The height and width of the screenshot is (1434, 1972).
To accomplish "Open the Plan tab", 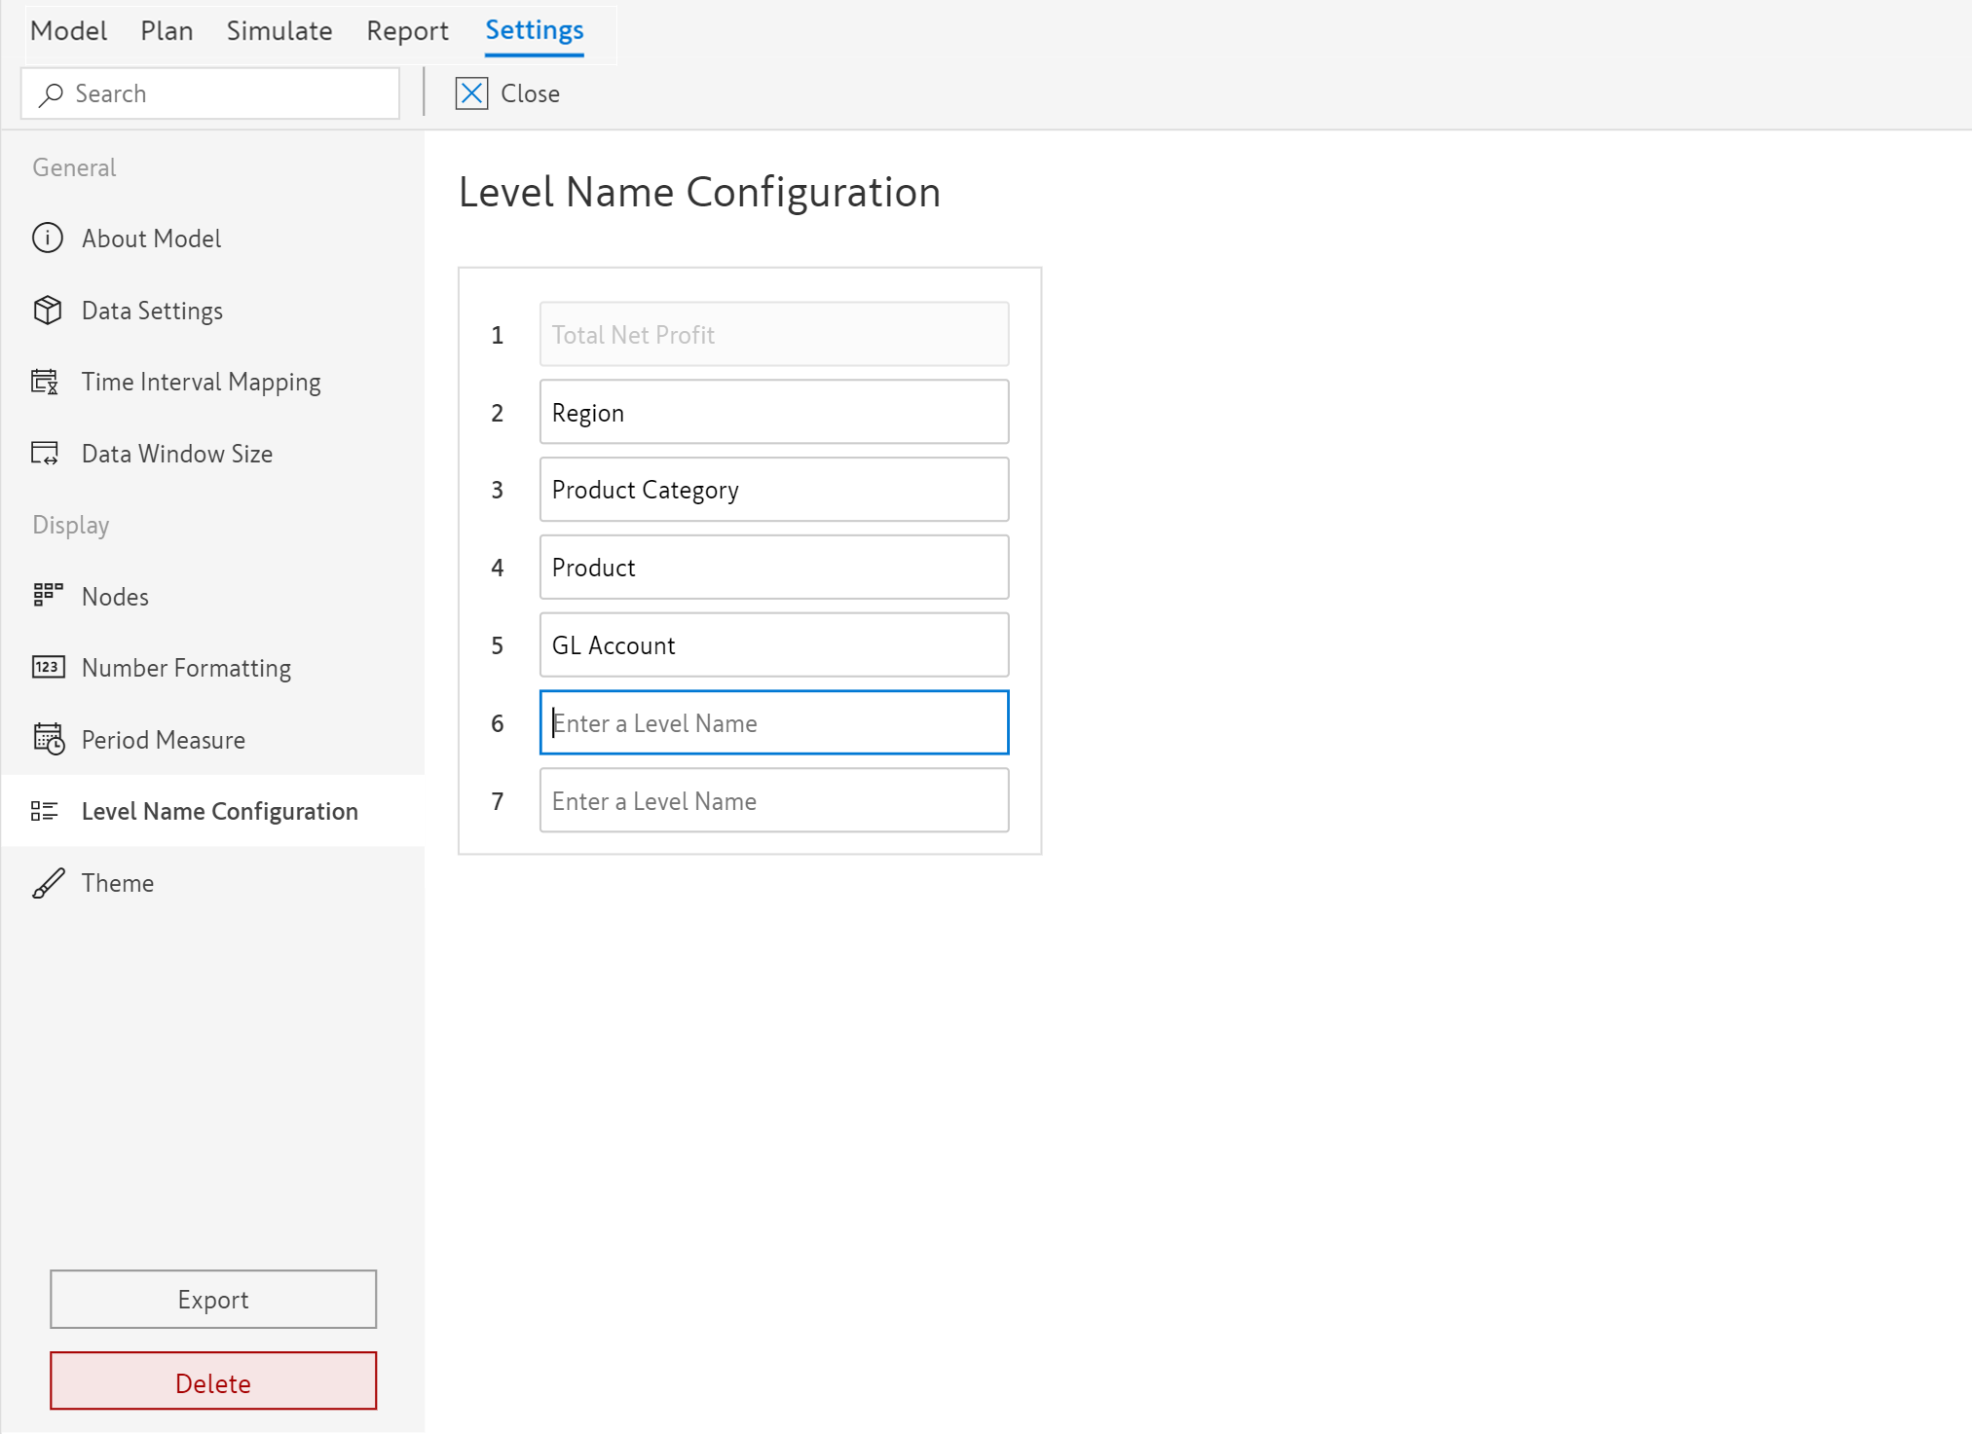I will point(167,31).
